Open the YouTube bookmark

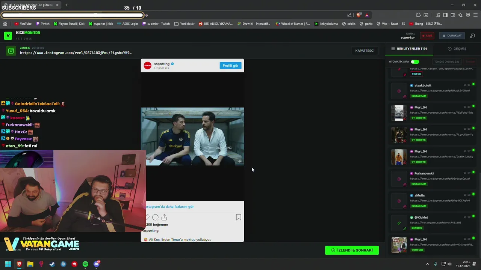[23, 24]
